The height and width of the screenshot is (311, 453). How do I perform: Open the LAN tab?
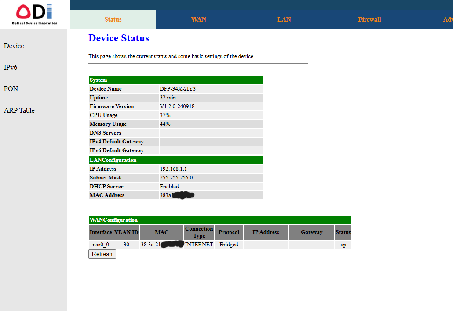click(x=284, y=19)
